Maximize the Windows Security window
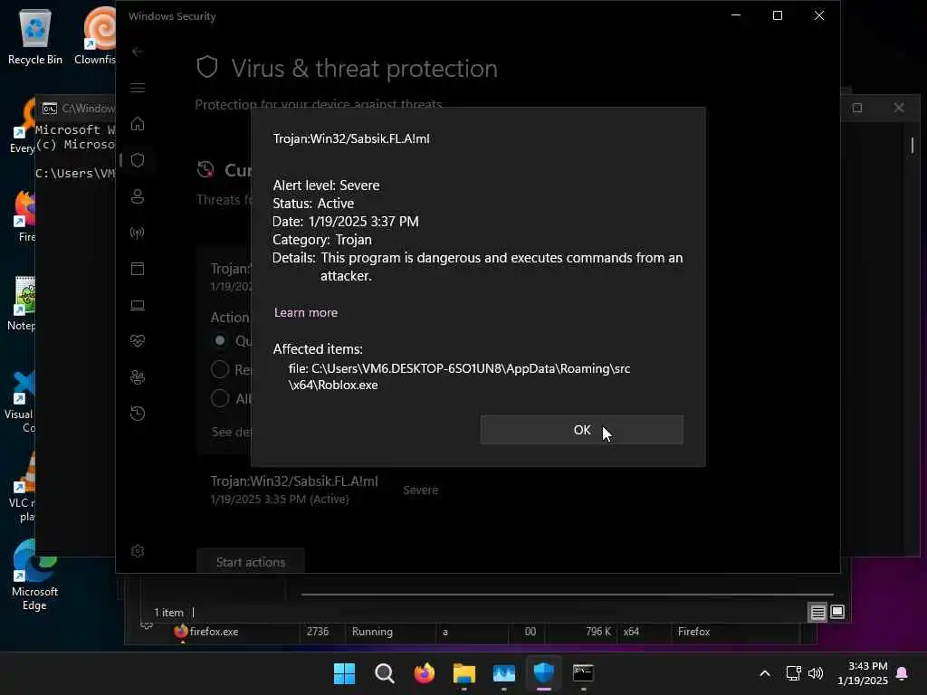The image size is (927, 695). tap(778, 15)
